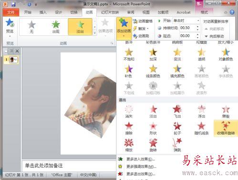Viewport: 238px width, 180px height.
Task: Switch to the 切换 ribbon tab
Action: click(x=74, y=12)
